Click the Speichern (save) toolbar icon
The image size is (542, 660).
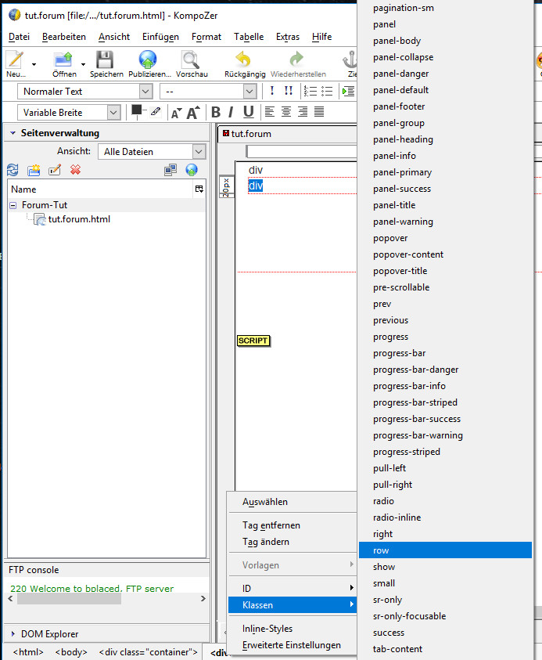click(106, 60)
